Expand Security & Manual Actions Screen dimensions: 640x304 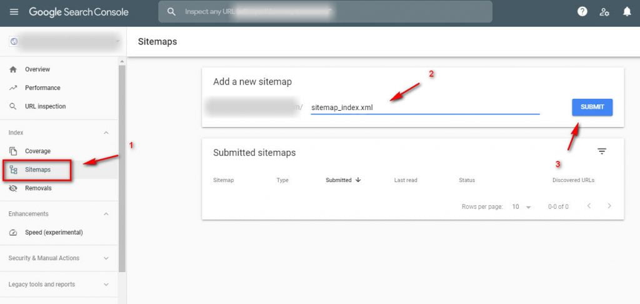pyautogui.click(x=106, y=258)
